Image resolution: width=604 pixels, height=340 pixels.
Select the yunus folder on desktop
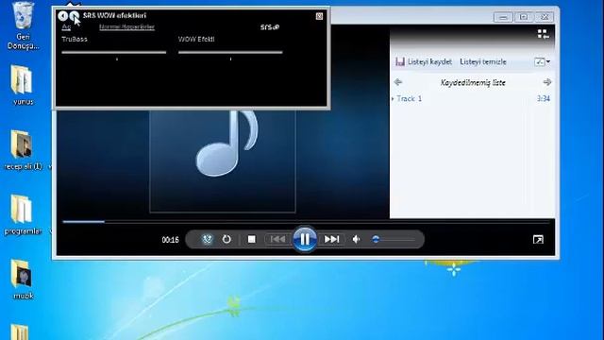coord(23,85)
